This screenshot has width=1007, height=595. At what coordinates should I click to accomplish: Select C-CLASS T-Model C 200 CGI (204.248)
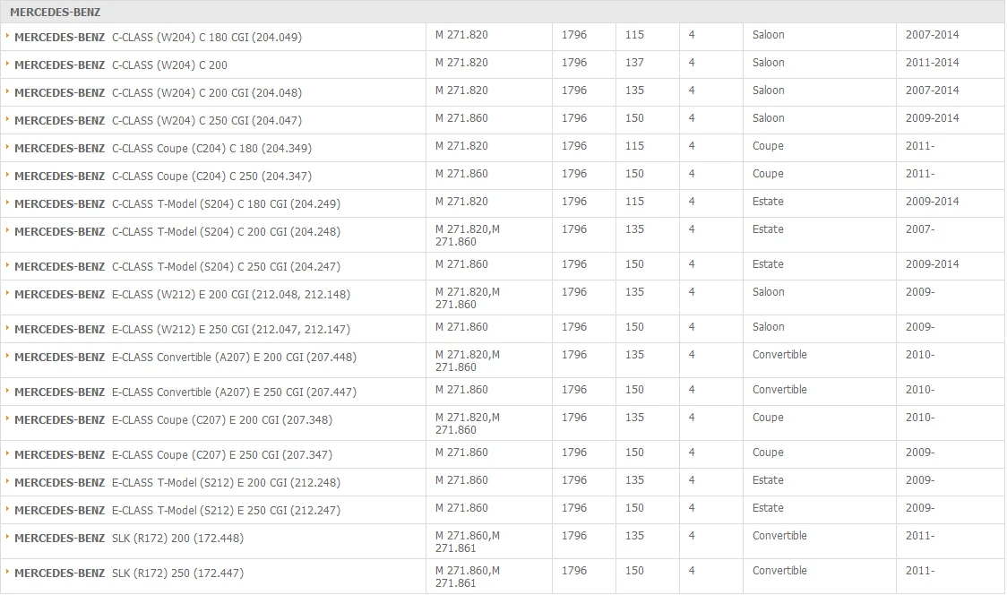tap(177, 232)
